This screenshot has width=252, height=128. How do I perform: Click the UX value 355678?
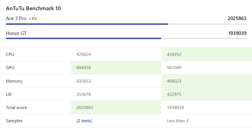pyautogui.click(x=84, y=94)
